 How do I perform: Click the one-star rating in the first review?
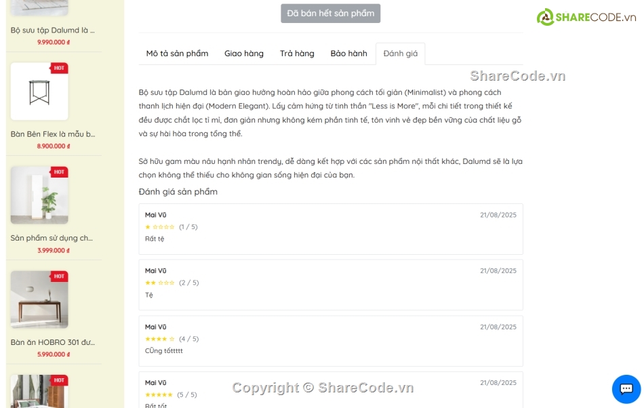click(160, 227)
